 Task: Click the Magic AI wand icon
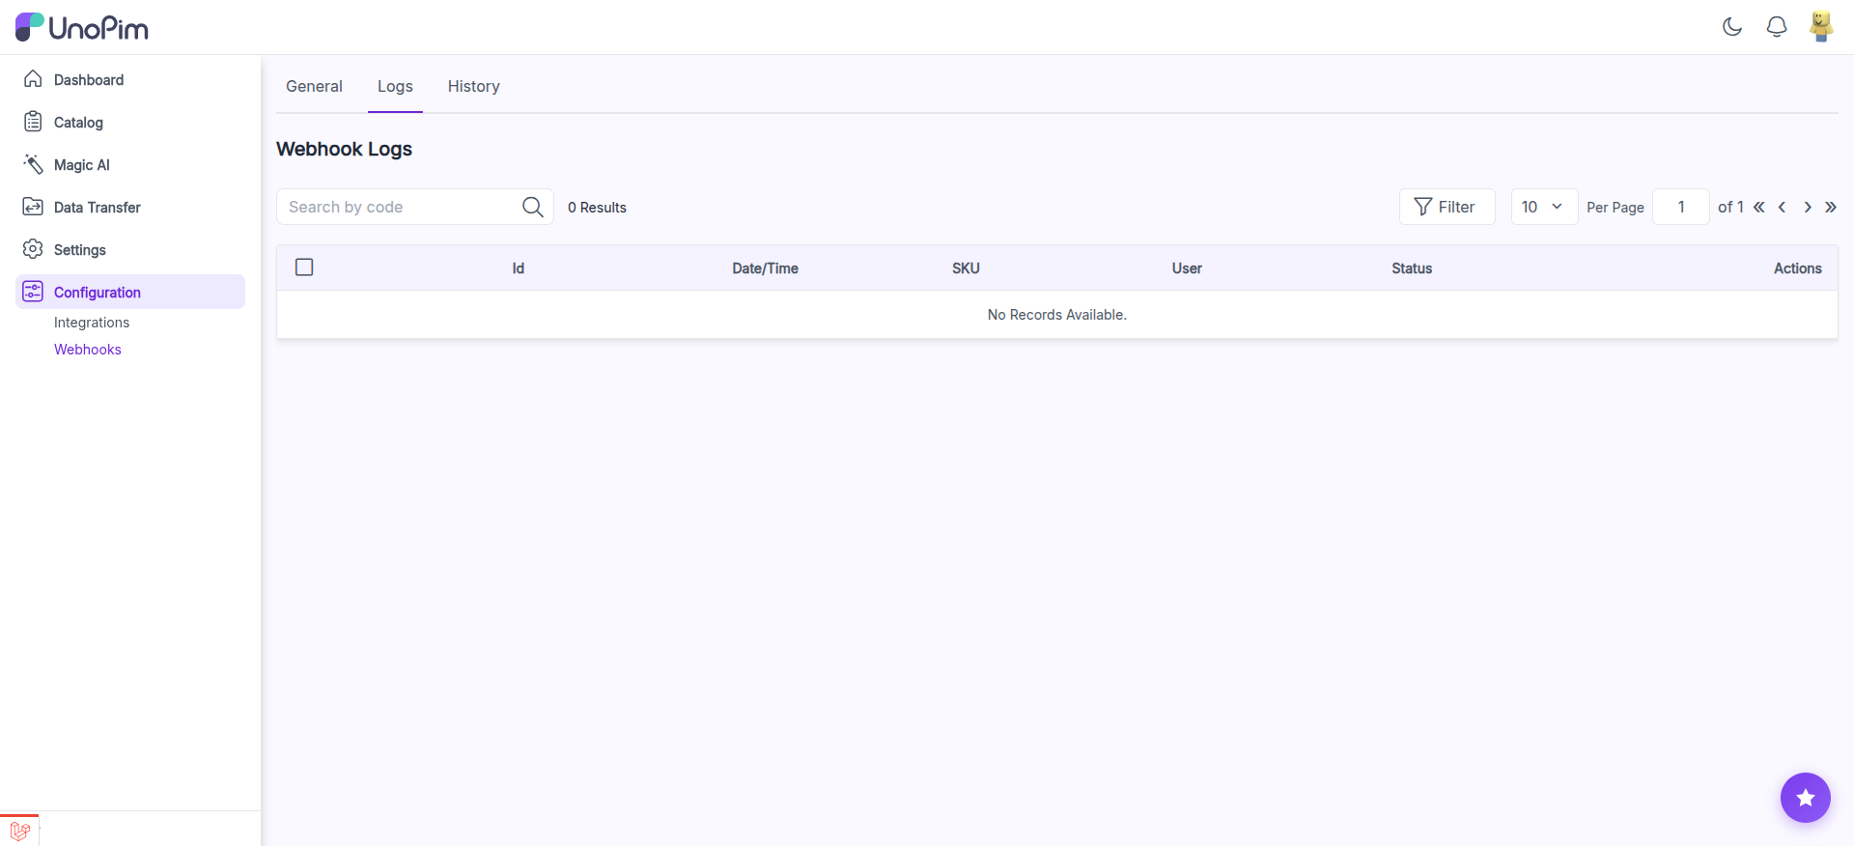tap(33, 164)
